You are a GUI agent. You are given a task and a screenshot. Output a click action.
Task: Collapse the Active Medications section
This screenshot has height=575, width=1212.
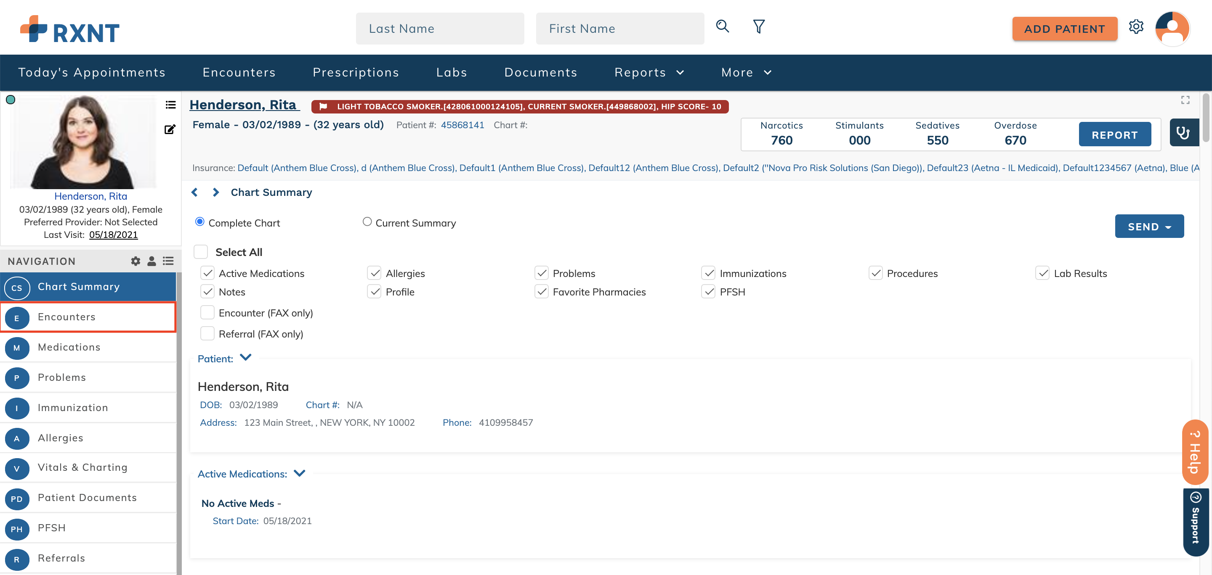point(300,474)
